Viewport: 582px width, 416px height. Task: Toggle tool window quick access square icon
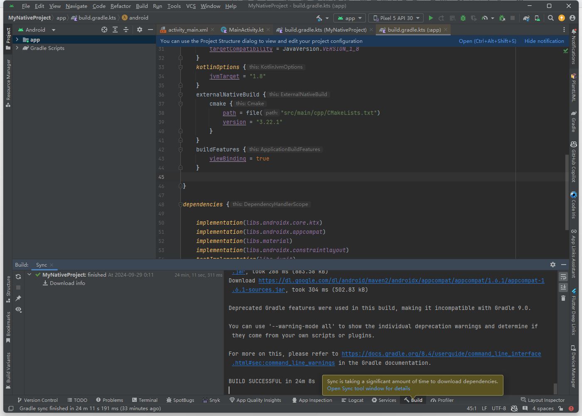[x=11, y=409]
